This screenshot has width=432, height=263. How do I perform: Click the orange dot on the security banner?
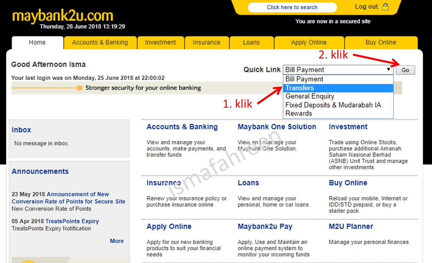pos(79,88)
